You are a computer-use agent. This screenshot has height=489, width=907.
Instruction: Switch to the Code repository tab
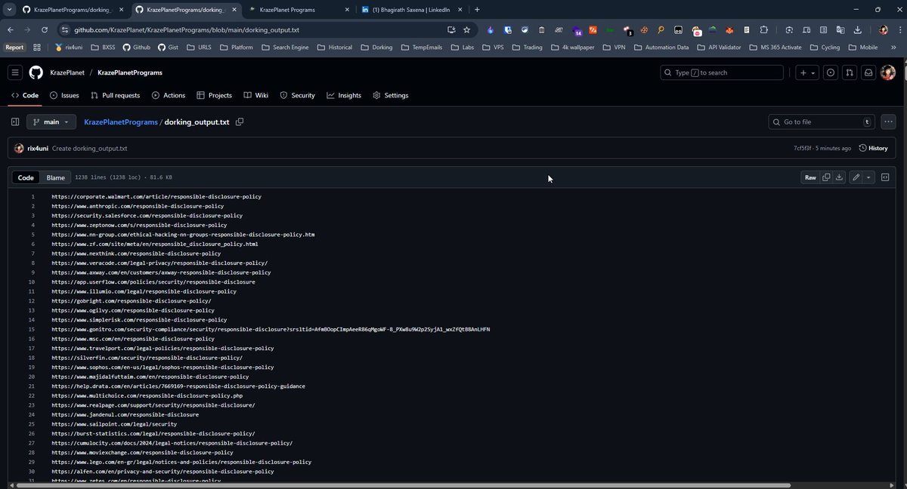tap(25, 95)
